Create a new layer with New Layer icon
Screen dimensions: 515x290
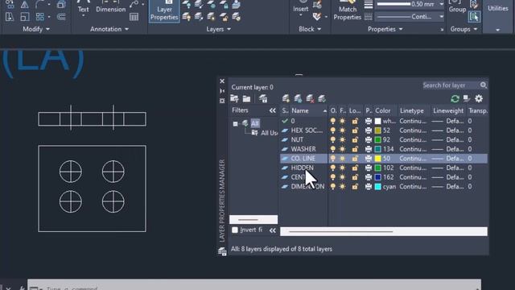[286, 98]
